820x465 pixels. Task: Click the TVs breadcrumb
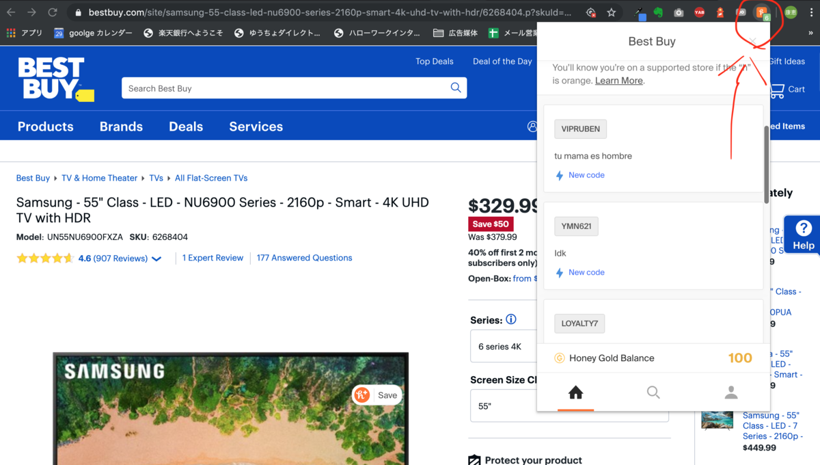pyautogui.click(x=156, y=178)
